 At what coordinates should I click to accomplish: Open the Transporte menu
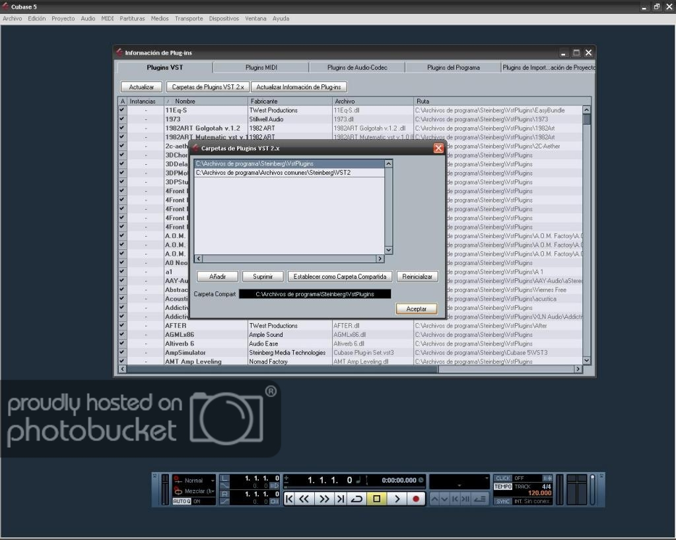point(189,18)
